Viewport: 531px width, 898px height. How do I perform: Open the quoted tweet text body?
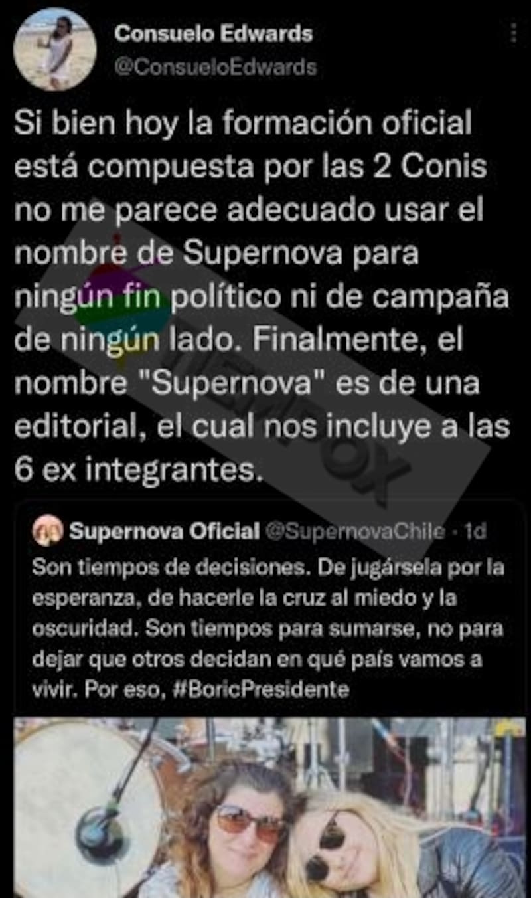click(268, 628)
